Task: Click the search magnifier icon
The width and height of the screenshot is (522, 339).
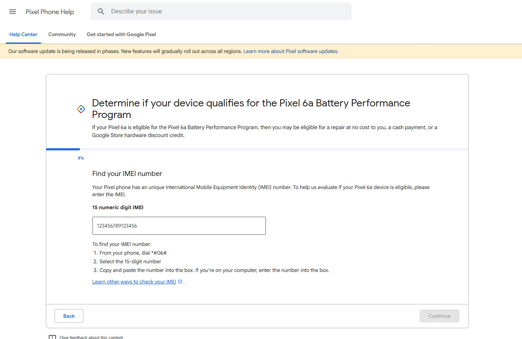Action: click(101, 12)
